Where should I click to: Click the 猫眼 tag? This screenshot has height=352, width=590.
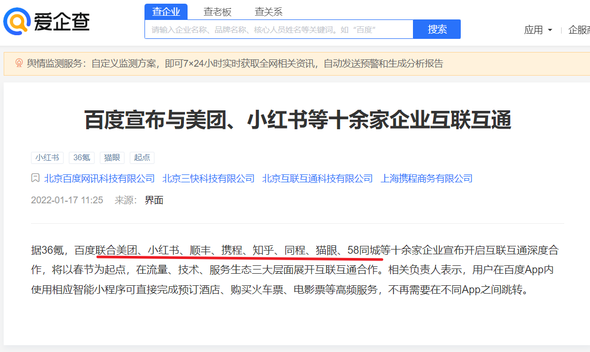pyautogui.click(x=112, y=158)
